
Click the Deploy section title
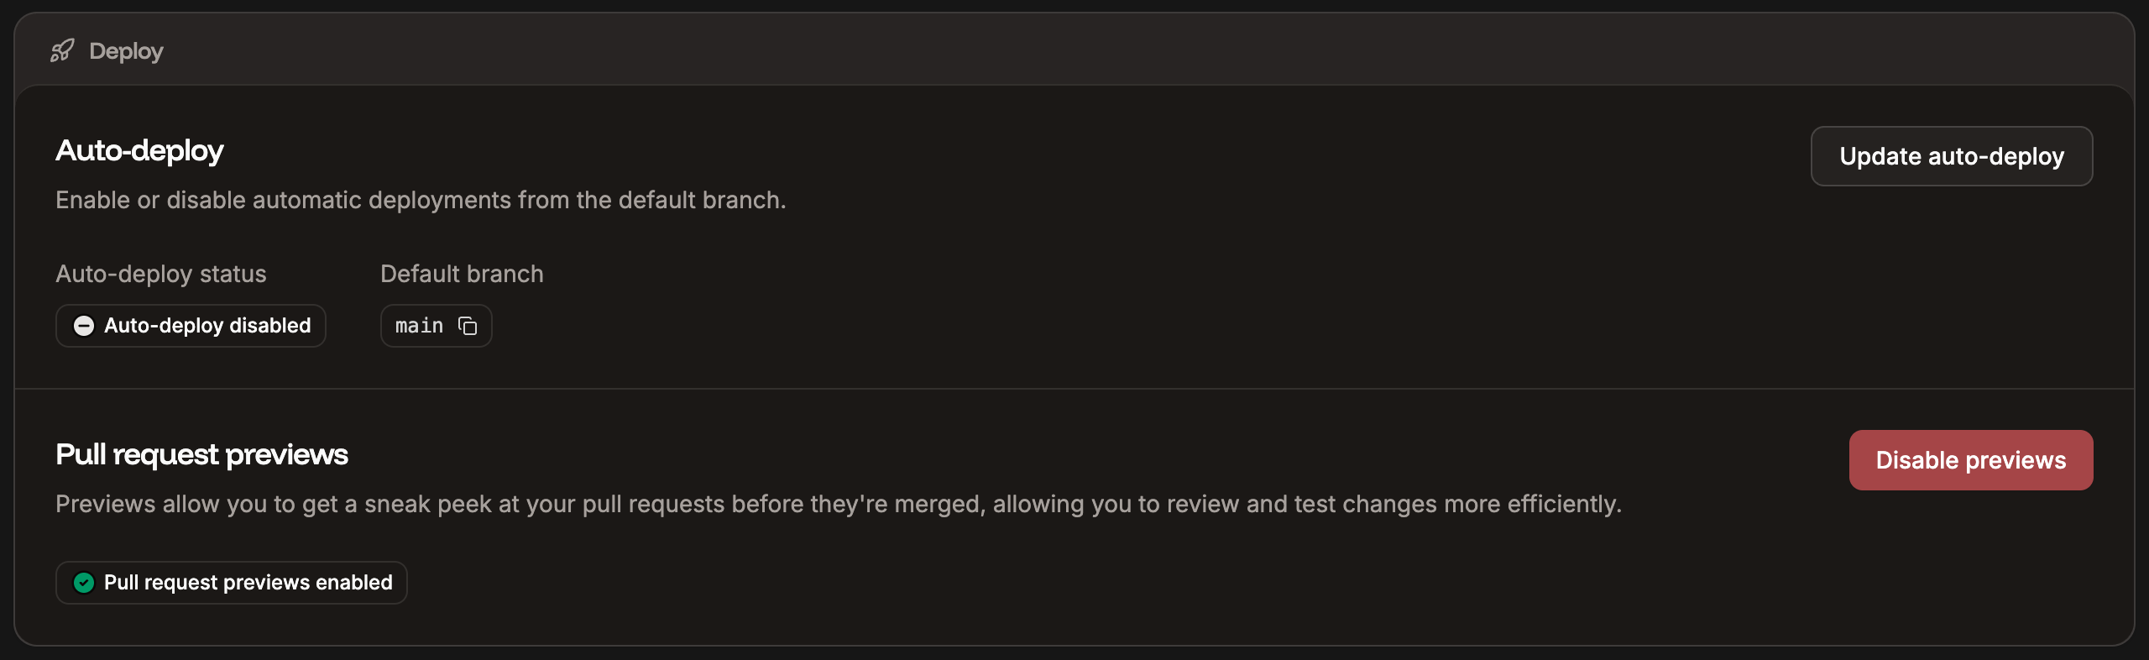click(x=126, y=50)
